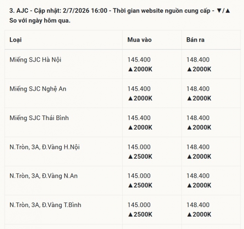Select the Miếng SJC Thái Bình row label
The height and width of the screenshot is (229, 244).
(39, 118)
